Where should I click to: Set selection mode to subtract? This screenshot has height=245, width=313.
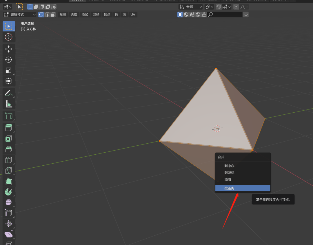42,7
